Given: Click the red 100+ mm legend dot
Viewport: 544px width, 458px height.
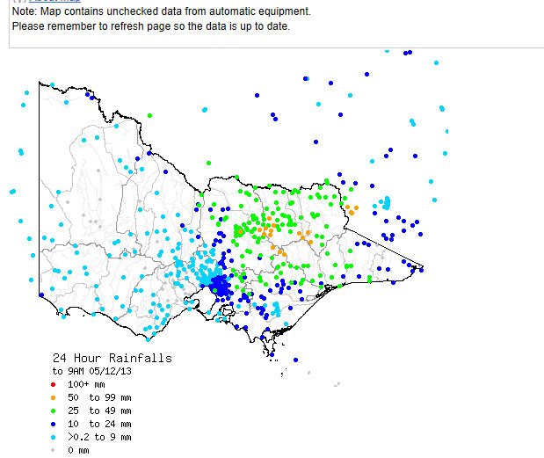Looking at the screenshot, I should [53, 384].
